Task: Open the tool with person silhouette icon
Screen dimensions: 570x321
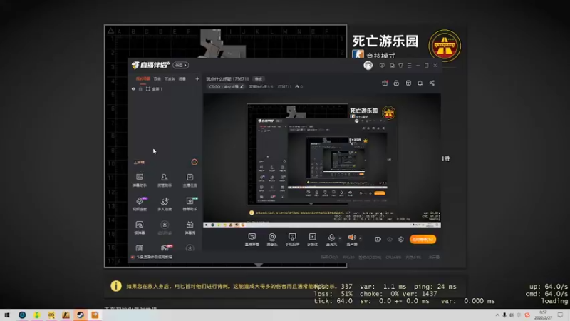Action: 165,180
